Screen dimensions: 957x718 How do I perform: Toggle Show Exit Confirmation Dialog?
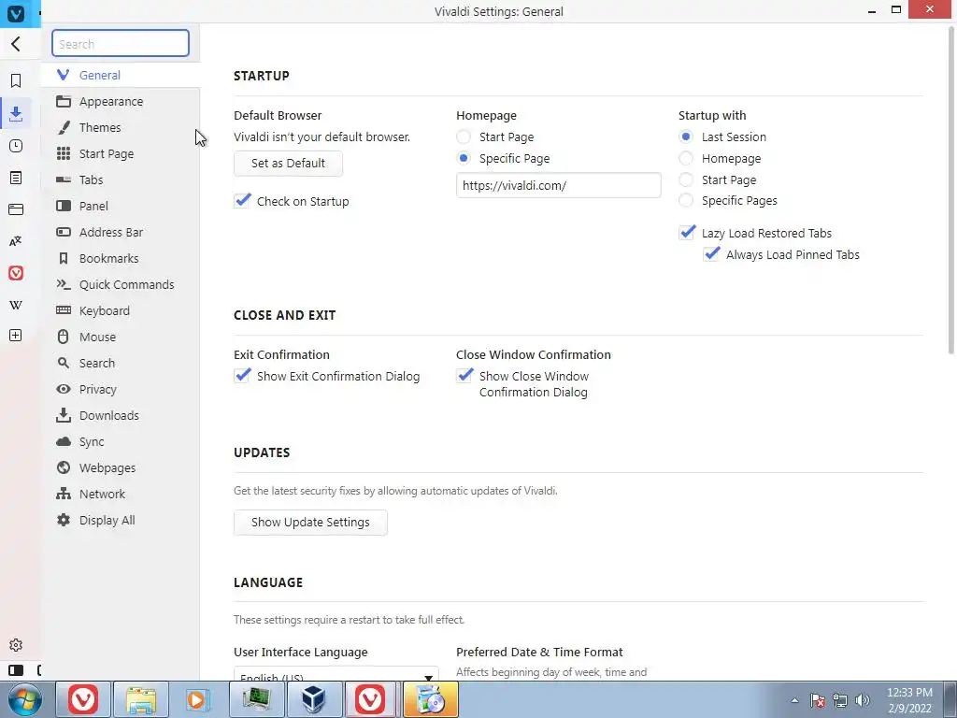pyautogui.click(x=243, y=376)
